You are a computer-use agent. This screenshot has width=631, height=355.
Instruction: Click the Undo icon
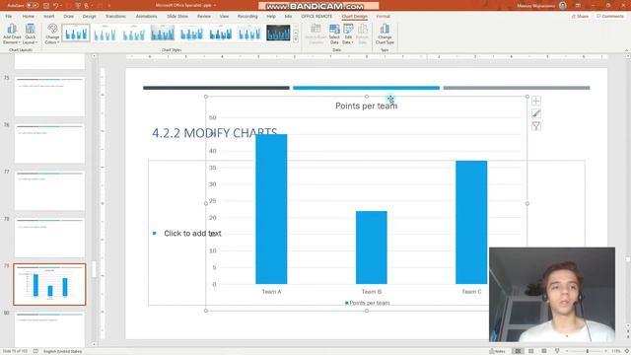point(56,6)
